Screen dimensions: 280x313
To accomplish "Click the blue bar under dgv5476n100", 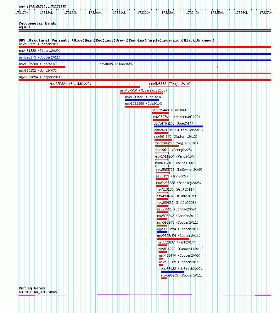I will point(178,126).
